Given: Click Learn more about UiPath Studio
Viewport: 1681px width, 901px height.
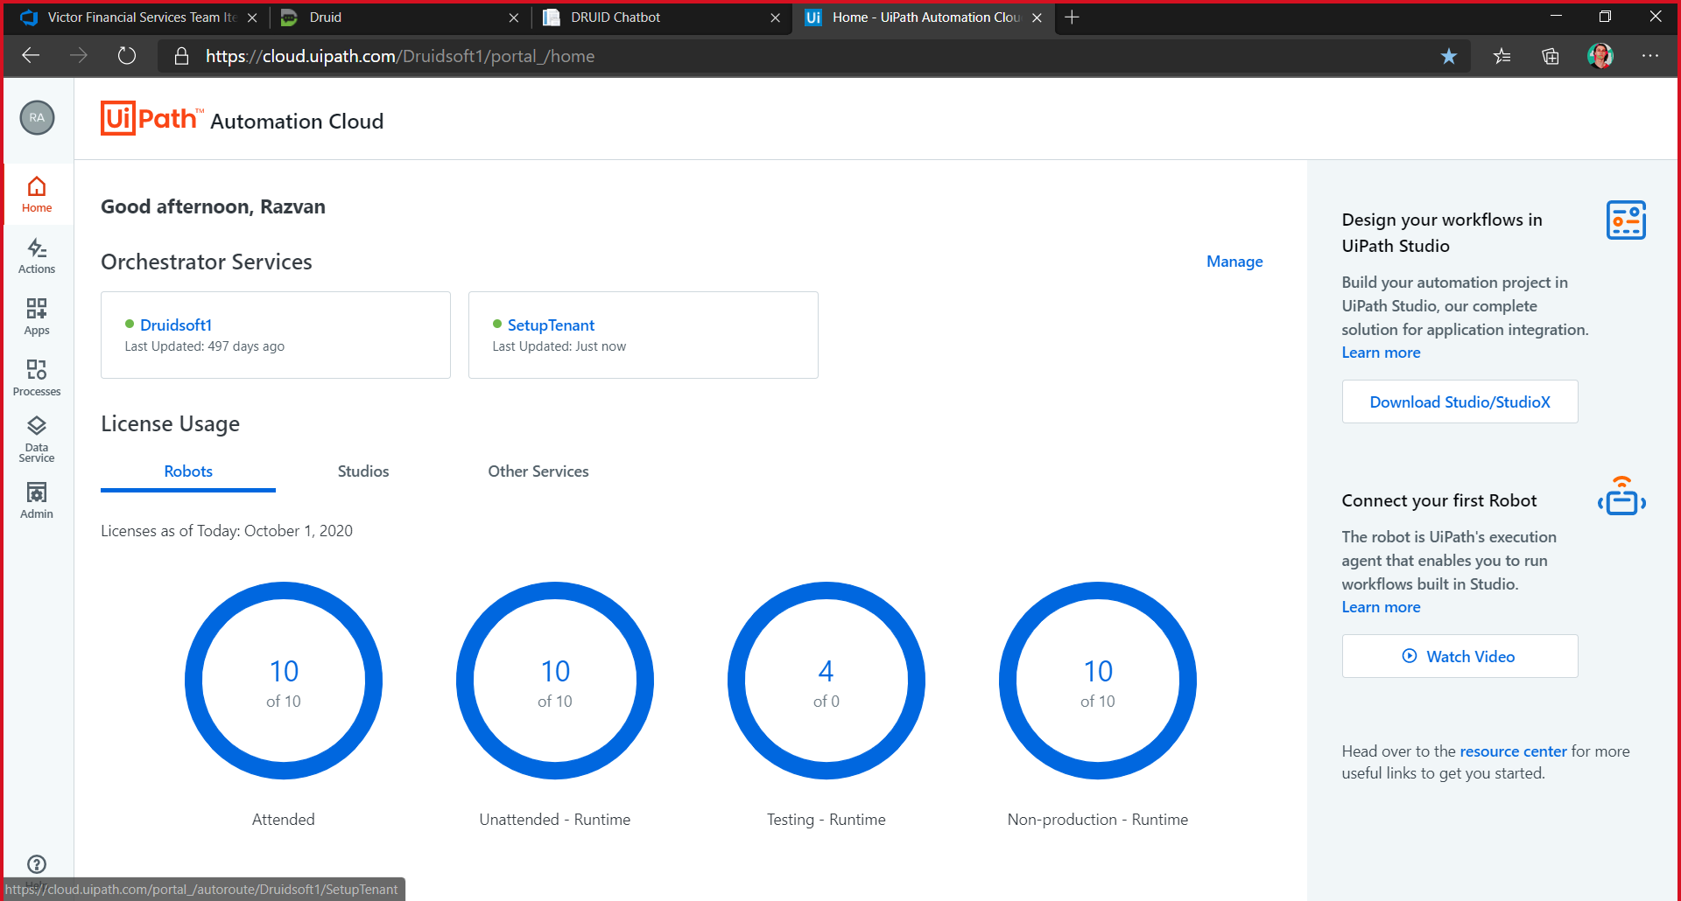Looking at the screenshot, I should coord(1381,353).
